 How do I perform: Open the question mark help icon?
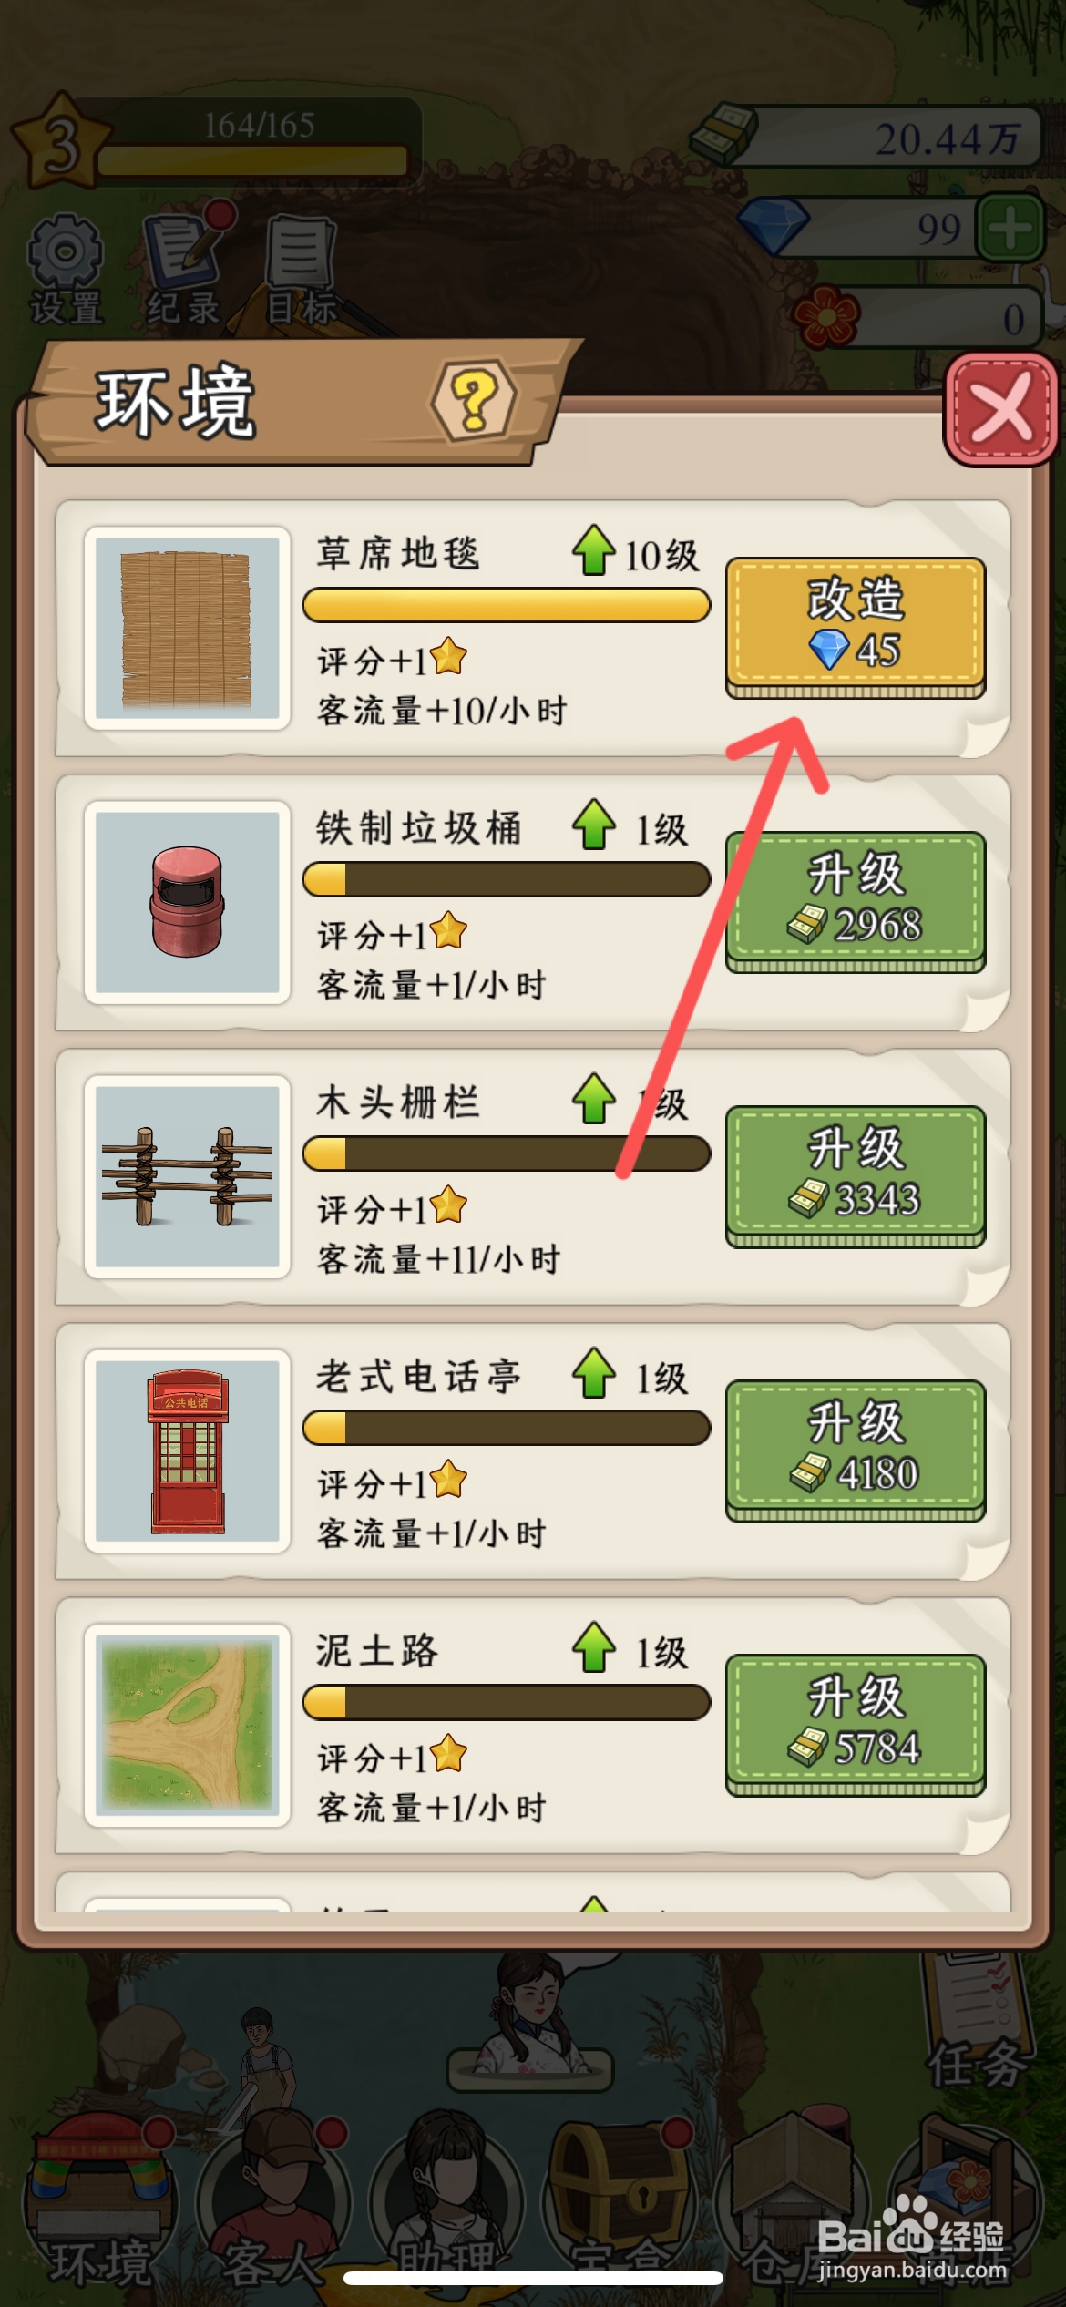click(x=474, y=401)
